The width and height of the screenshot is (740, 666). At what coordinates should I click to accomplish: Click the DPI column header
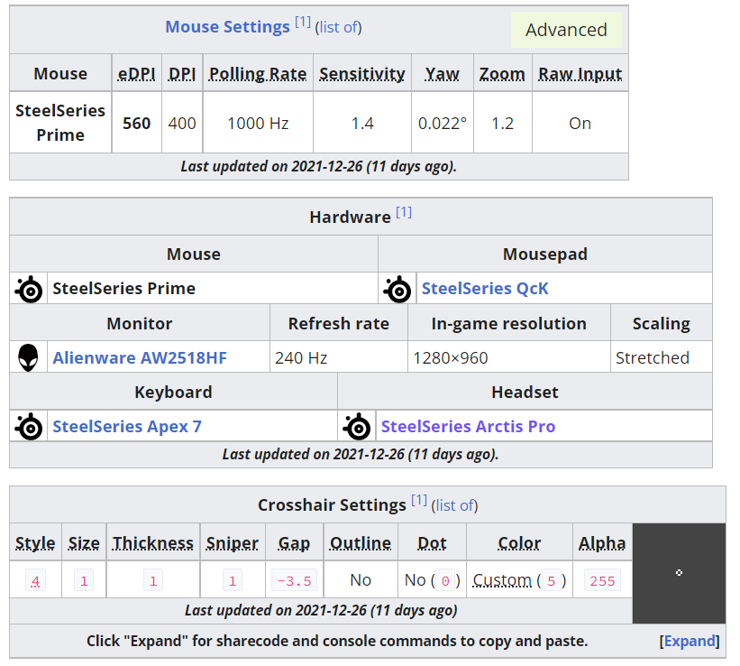click(x=182, y=74)
